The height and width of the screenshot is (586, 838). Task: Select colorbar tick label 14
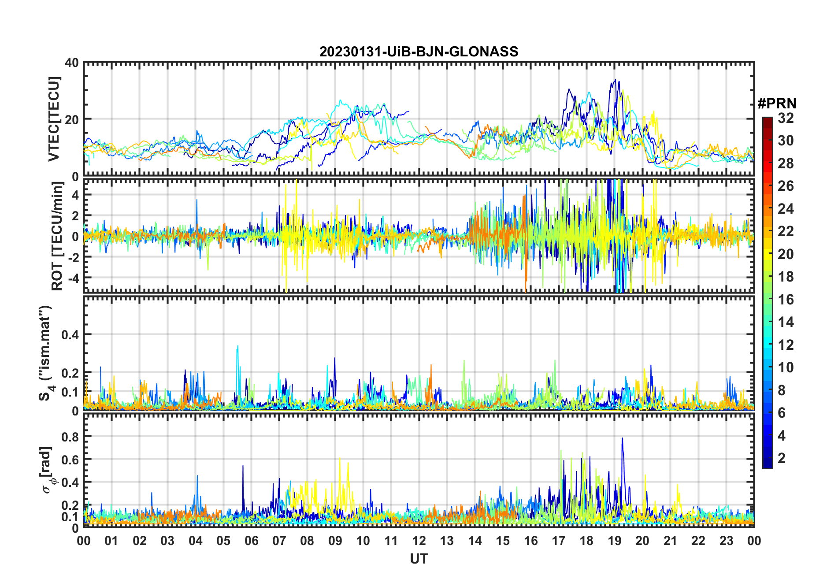[786, 322]
